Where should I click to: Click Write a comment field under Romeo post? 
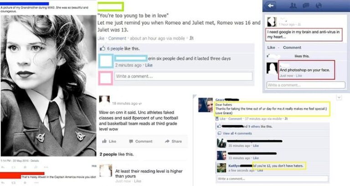click(183, 76)
